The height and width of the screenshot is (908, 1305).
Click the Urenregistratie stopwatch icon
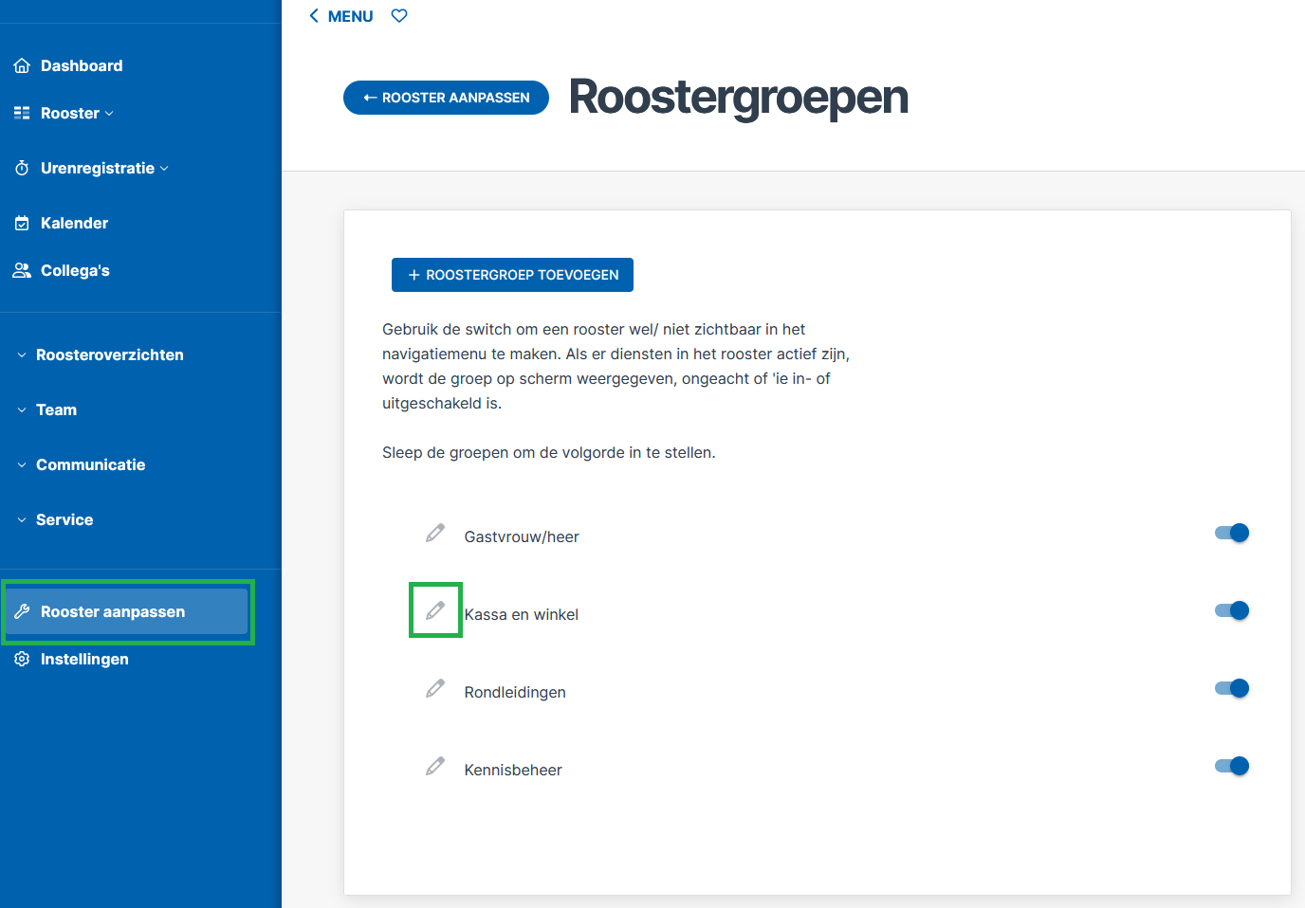[x=22, y=168]
